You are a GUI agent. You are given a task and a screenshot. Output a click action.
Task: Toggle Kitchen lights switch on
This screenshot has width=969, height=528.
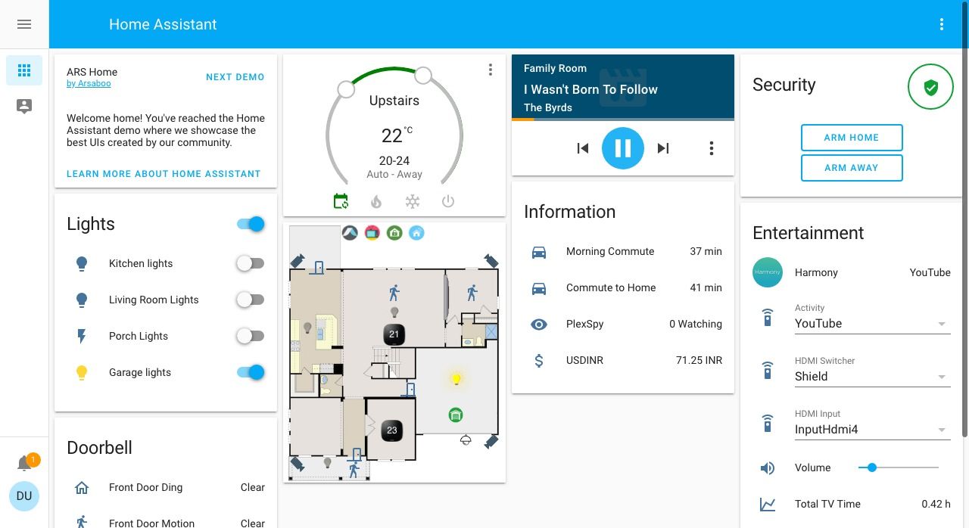250,263
